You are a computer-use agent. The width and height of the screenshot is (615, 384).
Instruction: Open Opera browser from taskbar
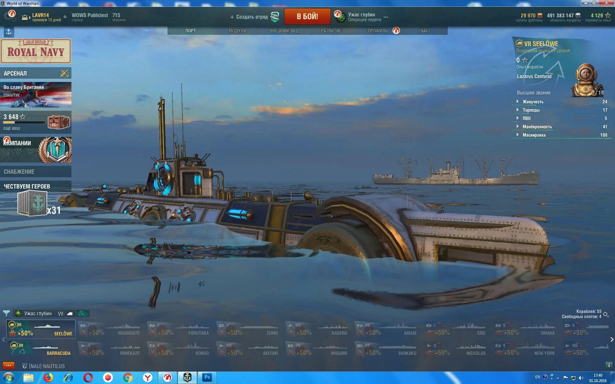click(x=88, y=378)
